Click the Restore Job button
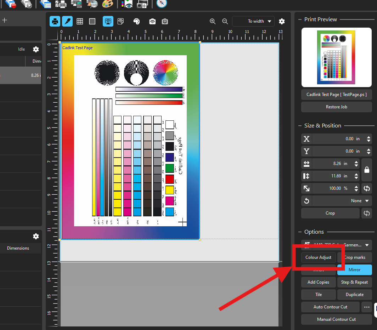This screenshot has width=377, height=330. click(x=337, y=107)
